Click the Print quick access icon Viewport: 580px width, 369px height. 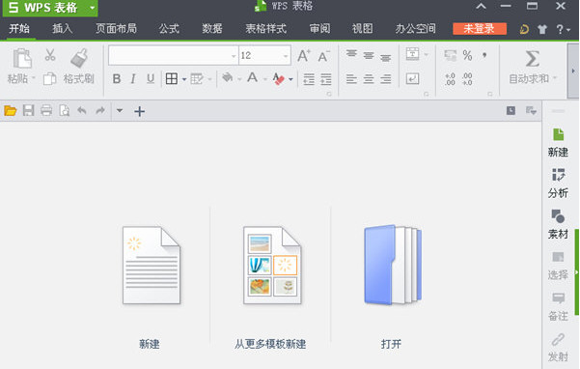click(x=46, y=110)
